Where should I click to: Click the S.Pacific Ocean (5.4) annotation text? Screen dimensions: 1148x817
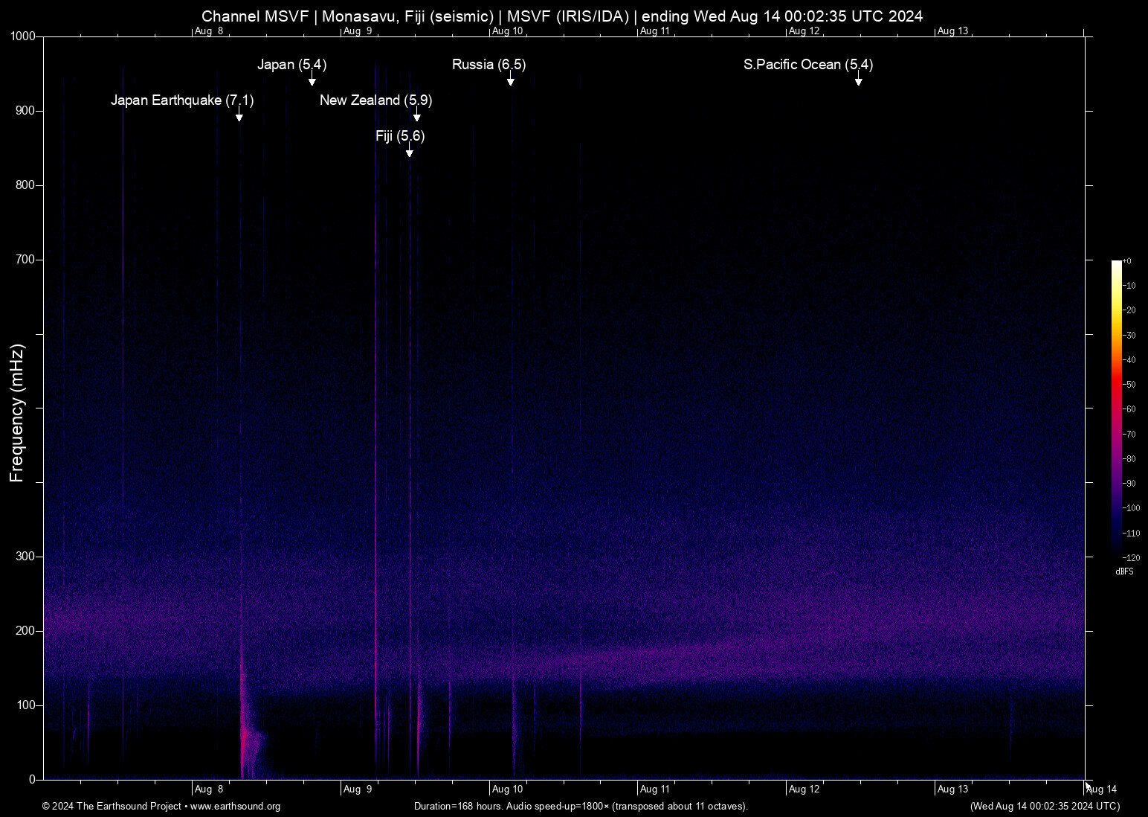pos(807,65)
